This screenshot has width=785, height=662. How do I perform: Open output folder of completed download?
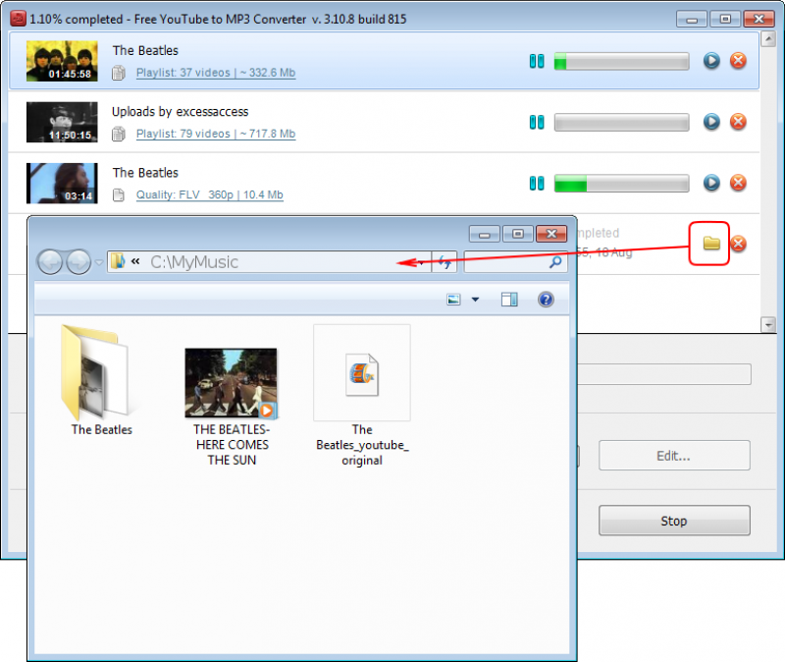pyautogui.click(x=711, y=244)
